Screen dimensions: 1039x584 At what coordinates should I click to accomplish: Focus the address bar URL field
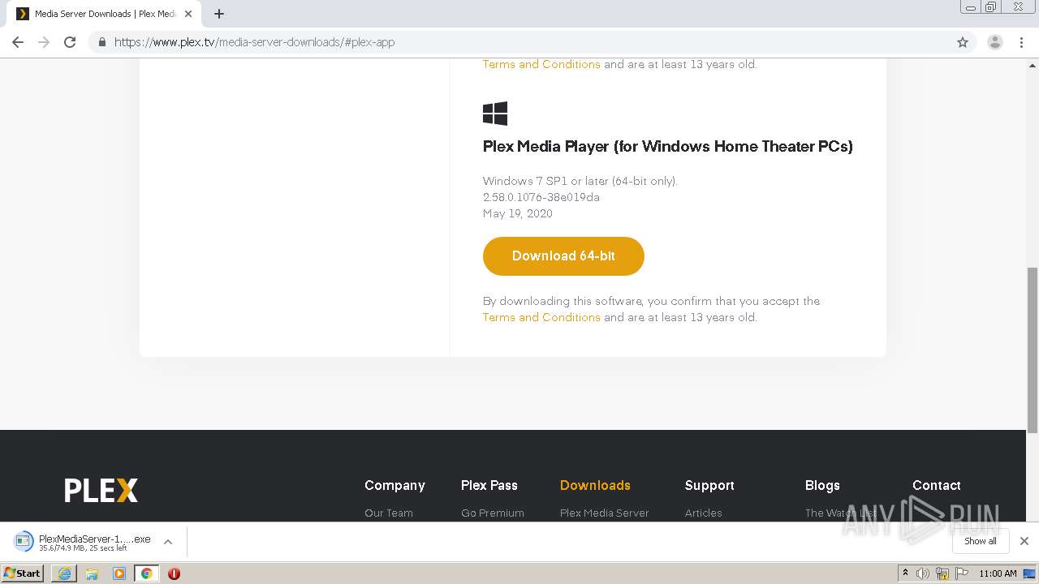pyautogui.click(x=519, y=42)
